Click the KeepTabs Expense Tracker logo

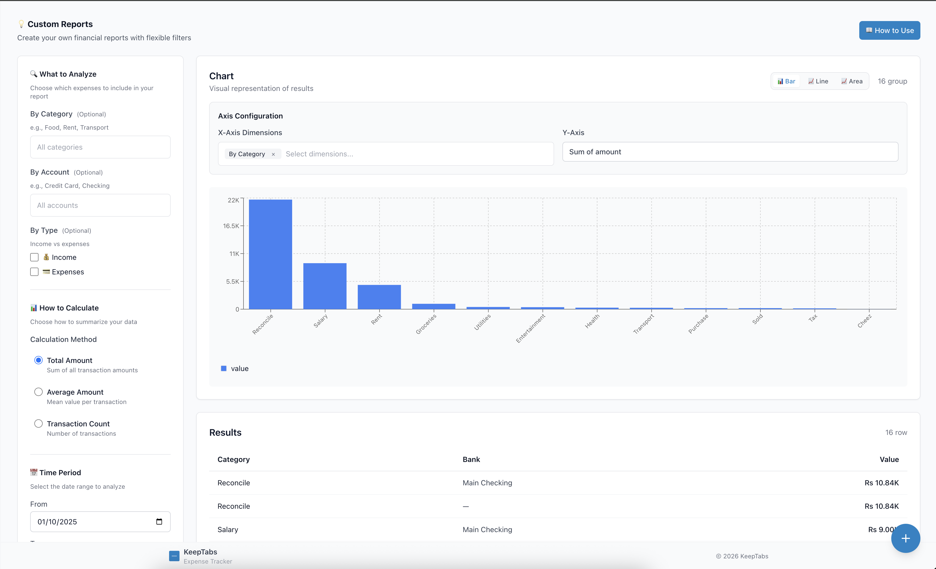174,556
